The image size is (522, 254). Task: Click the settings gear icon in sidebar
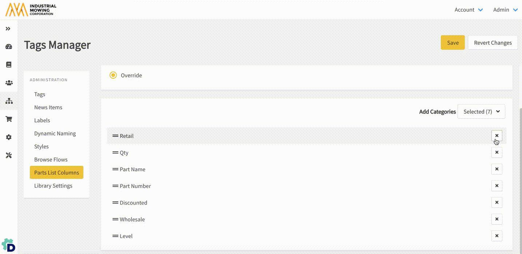(x=9, y=137)
